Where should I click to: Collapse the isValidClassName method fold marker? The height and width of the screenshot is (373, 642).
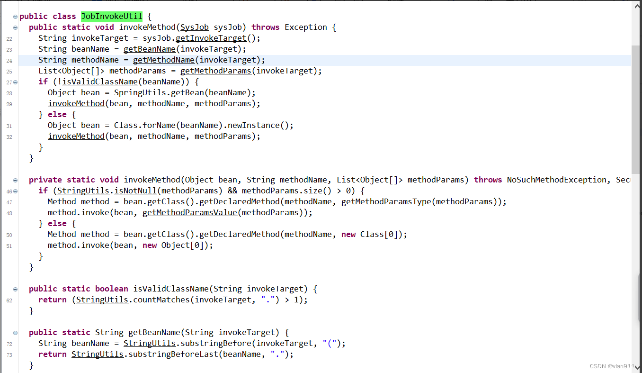pos(15,289)
